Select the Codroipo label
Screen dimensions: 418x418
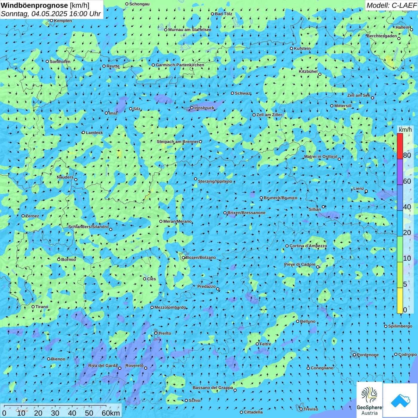407,354
